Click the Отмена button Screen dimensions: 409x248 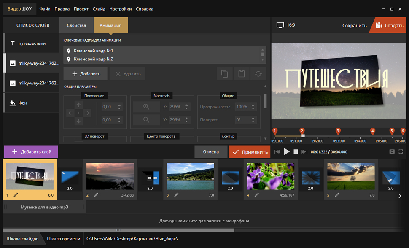click(x=211, y=152)
